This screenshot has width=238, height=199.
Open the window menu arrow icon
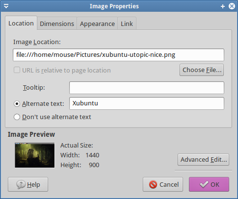6,6
